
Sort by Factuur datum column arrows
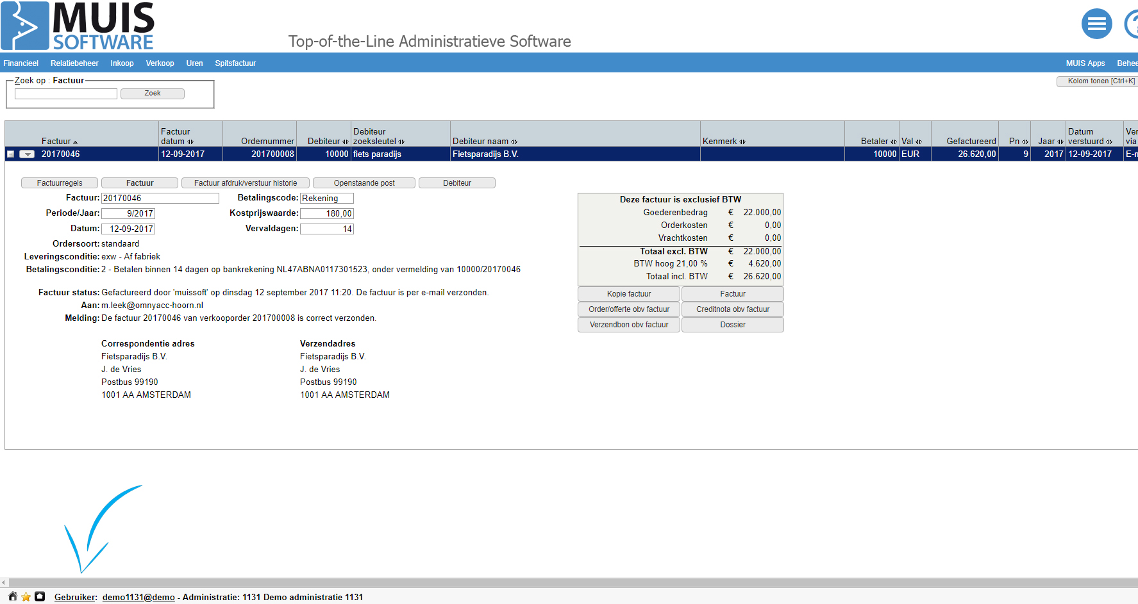(x=190, y=142)
